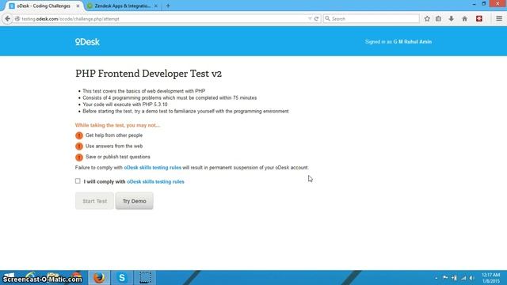Open oDesk skills testing rules link beside checkbox
This screenshot has width=507, height=285.
[x=155, y=181]
